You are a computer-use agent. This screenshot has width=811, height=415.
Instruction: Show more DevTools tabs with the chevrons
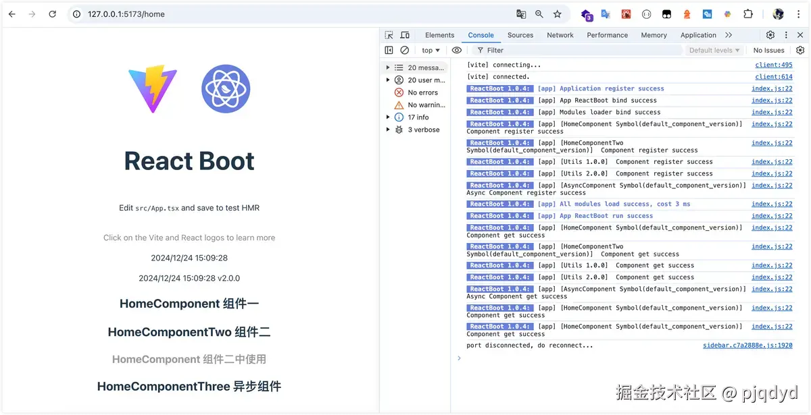pos(729,35)
